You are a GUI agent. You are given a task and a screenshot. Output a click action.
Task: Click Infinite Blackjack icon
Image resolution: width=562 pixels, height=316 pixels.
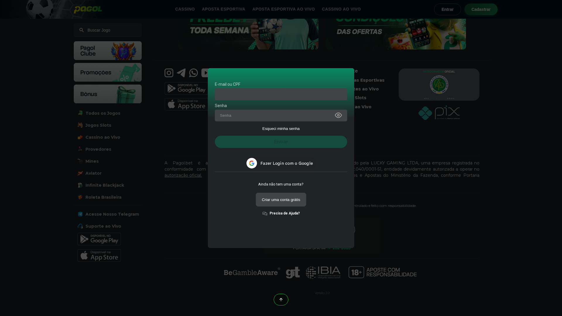tap(80, 185)
